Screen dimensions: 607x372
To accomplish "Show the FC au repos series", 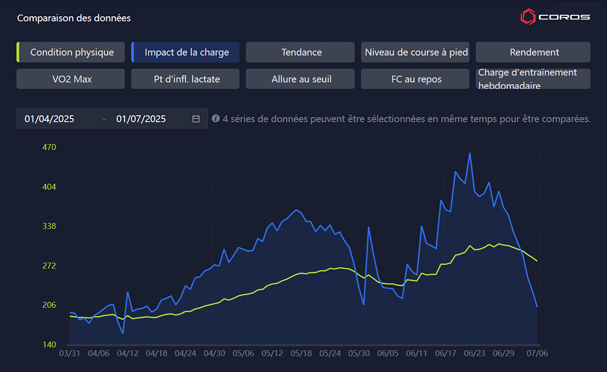I will [x=415, y=79].
